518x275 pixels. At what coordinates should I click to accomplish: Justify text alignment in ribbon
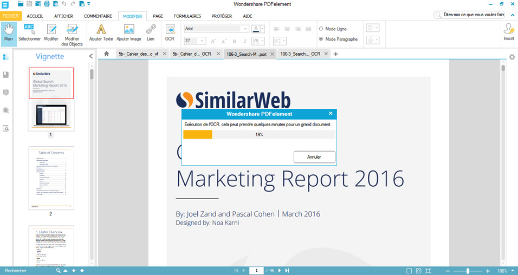pos(308,29)
